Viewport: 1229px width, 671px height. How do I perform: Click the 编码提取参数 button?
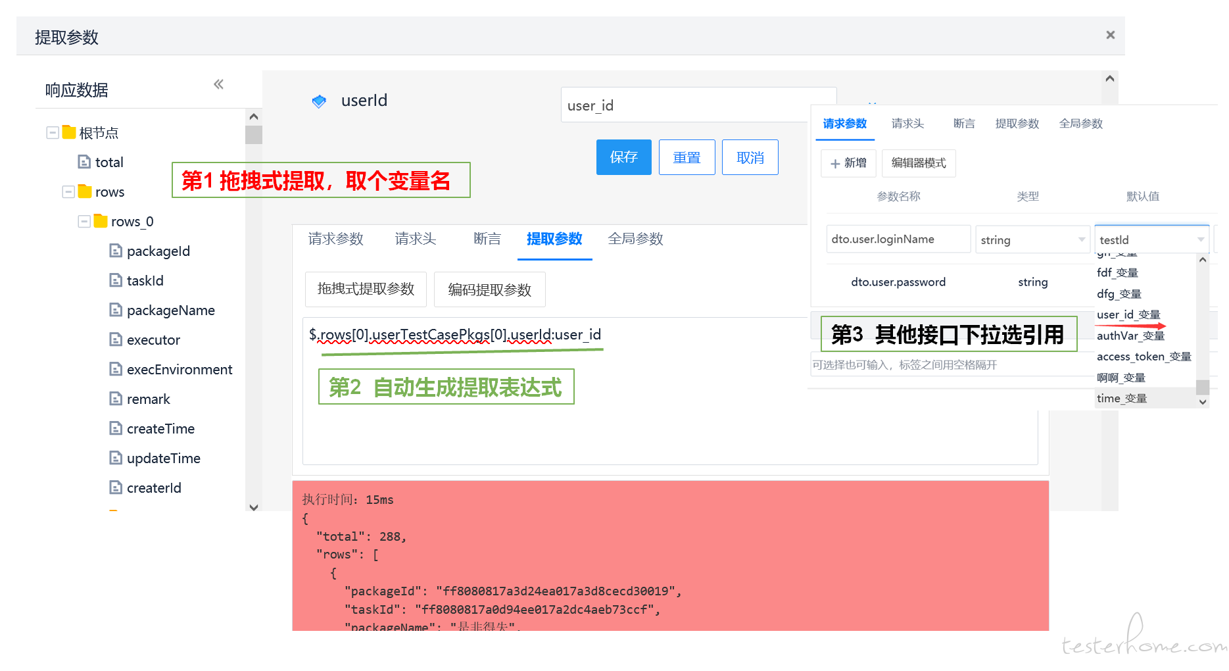click(x=489, y=289)
